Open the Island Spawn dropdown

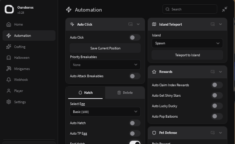point(187,43)
